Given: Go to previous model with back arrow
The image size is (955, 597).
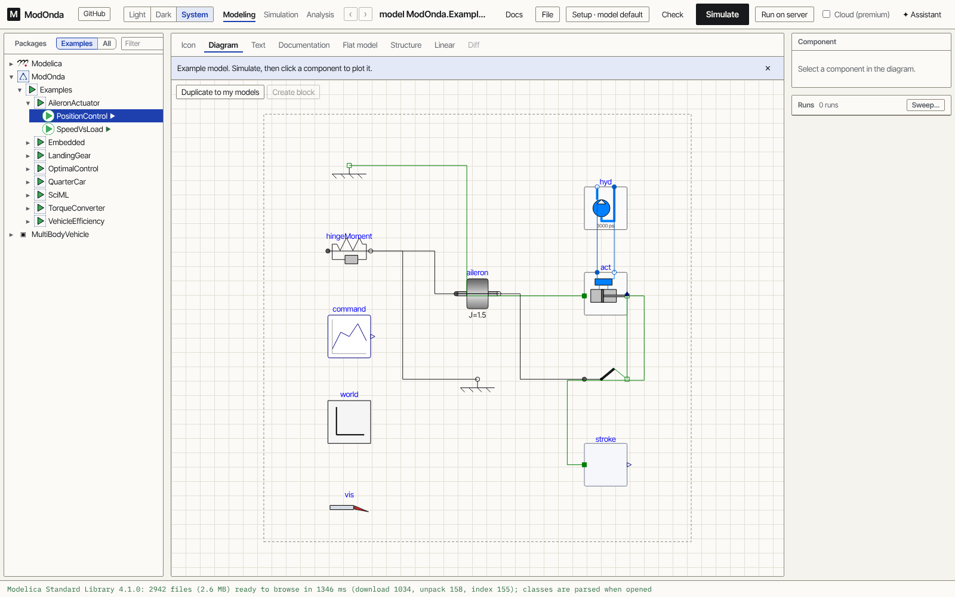Looking at the screenshot, I should pyautogui.click(x=351, y=14).
